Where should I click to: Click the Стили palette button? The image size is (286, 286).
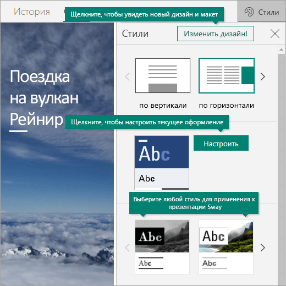pos(262,12)
